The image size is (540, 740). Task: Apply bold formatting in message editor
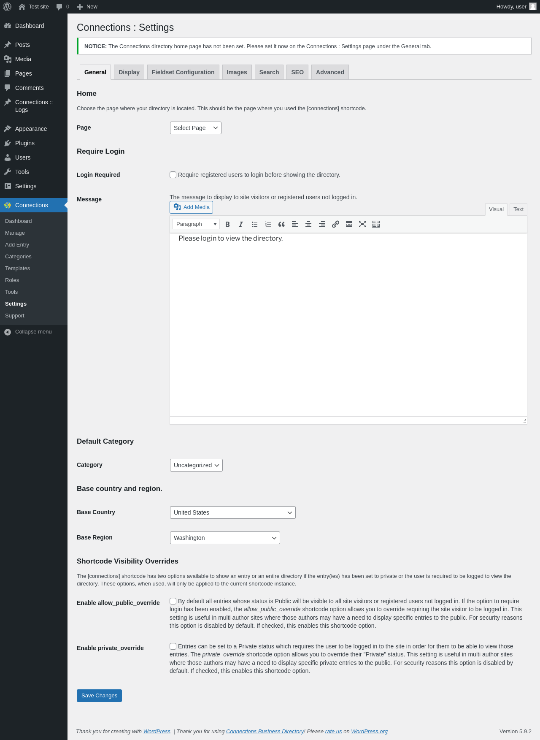pos(227,224)
